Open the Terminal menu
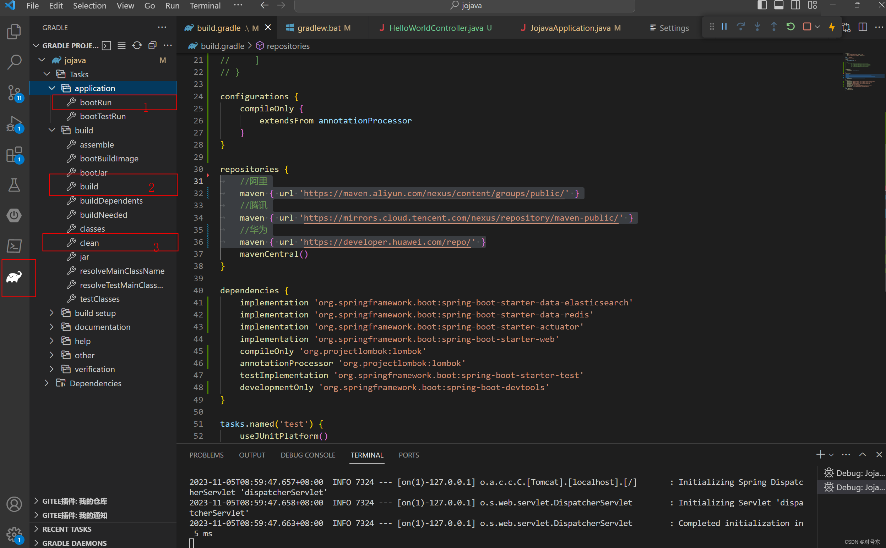The image size is (886, 548). [x=205, y=6]
